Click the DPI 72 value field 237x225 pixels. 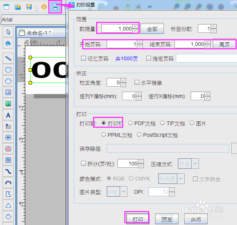(159, 192)
